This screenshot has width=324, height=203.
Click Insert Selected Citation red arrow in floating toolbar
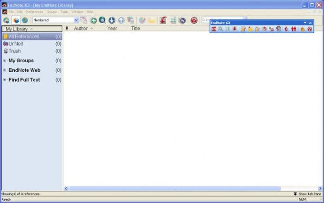click(x=234, y=29)
